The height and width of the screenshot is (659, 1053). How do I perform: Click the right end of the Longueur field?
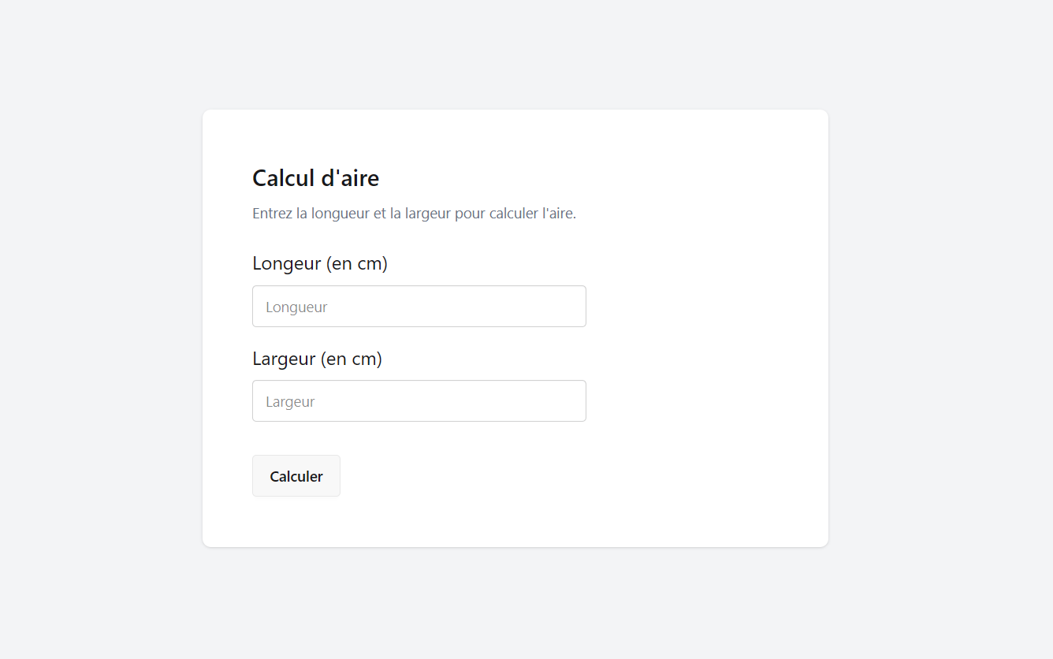tap(571, 307)
